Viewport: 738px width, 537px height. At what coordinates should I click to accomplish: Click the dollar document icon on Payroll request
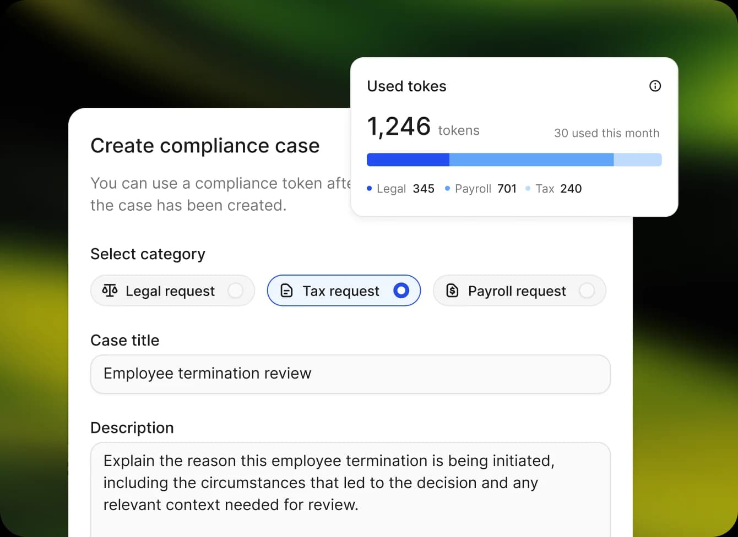[x=452, y=291]
